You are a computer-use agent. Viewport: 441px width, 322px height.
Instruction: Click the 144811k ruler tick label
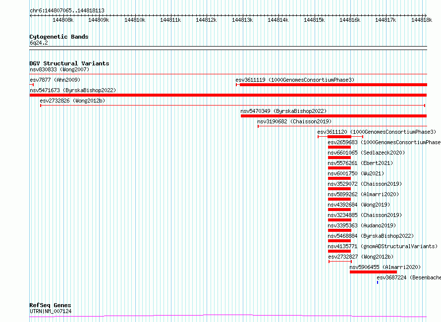[170, 20]
